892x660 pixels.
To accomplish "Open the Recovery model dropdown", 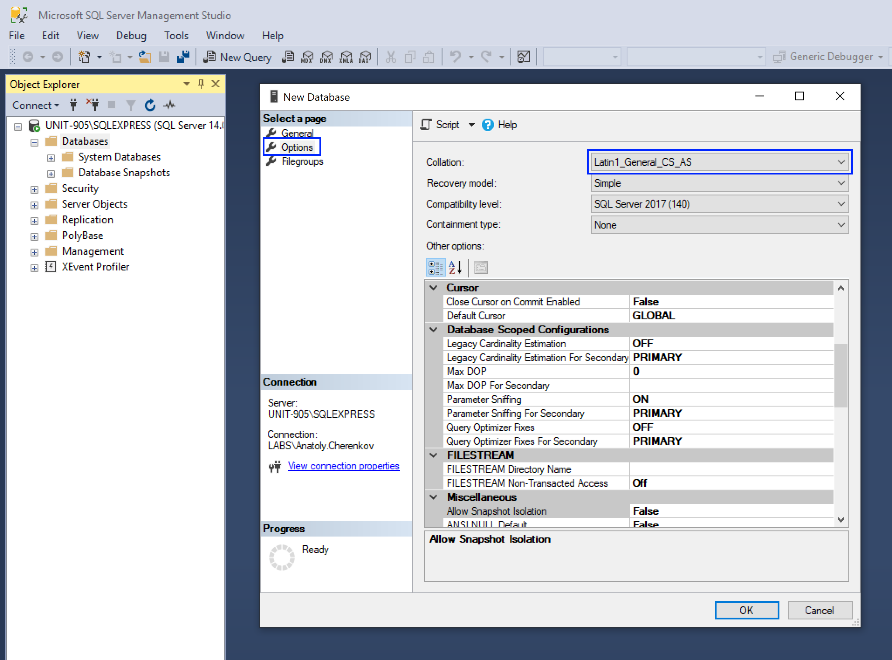I will click(x=841, y=183).
